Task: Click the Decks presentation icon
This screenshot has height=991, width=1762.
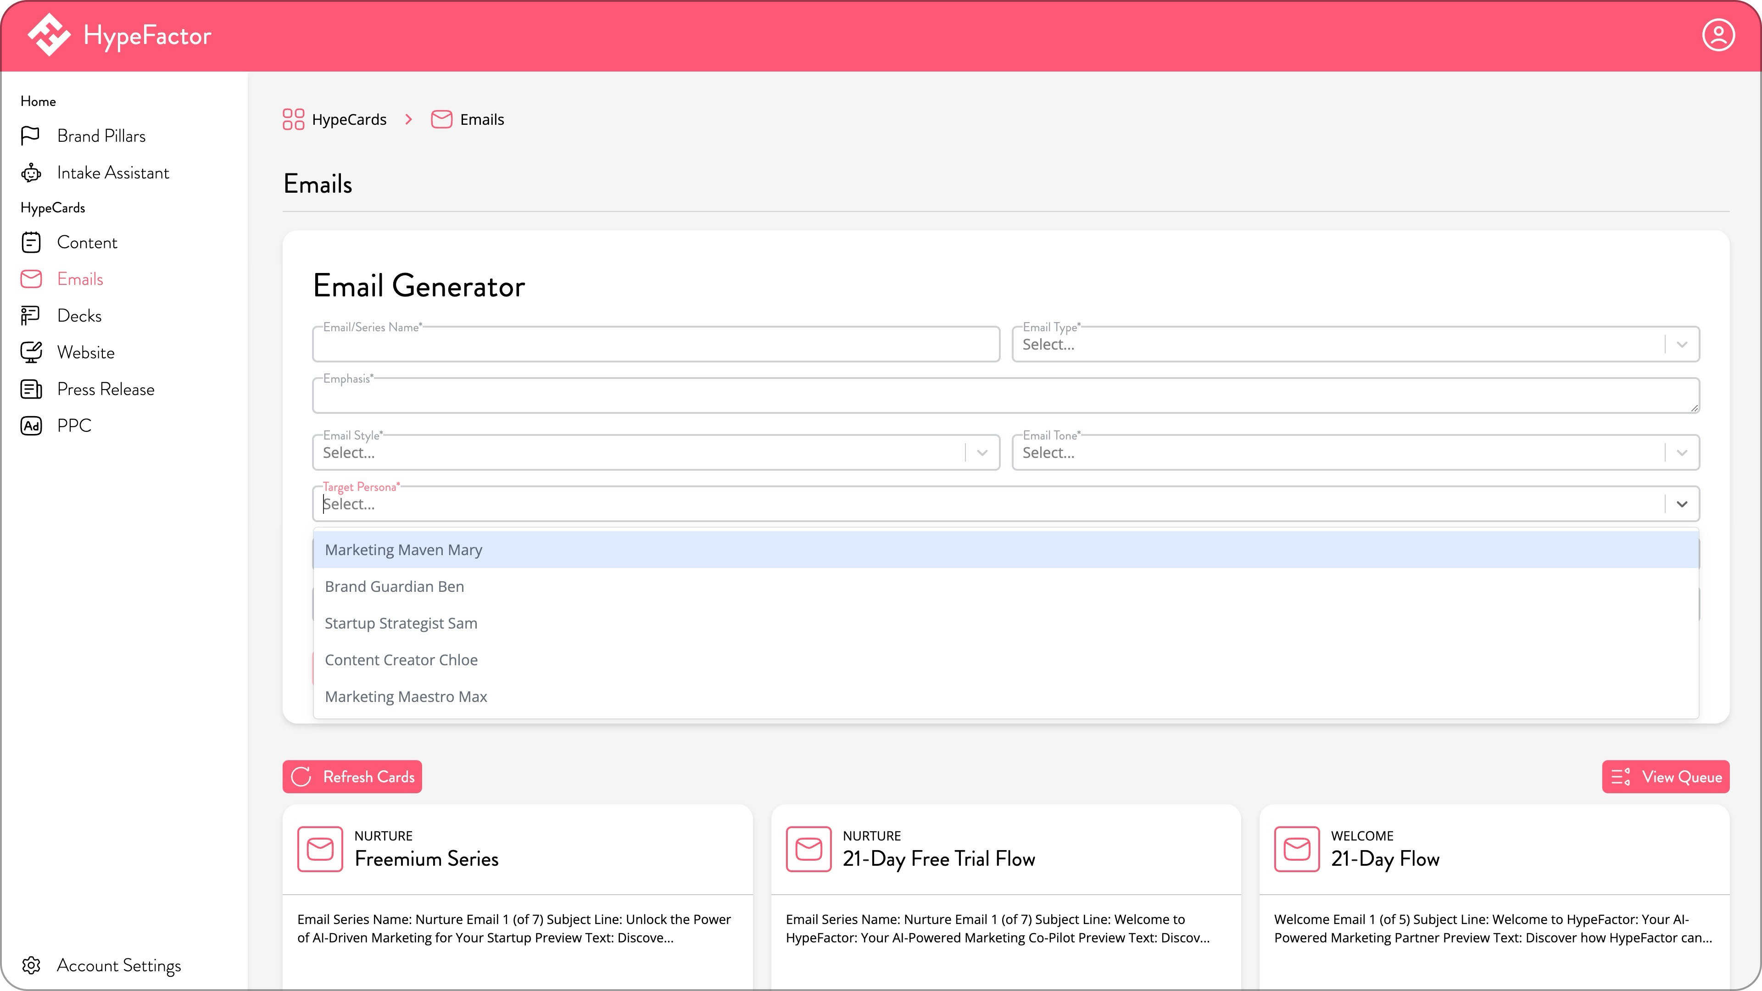Action: (31, 316)
